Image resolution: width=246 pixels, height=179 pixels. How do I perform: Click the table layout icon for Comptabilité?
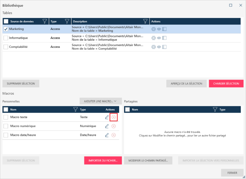pos(164,47)
